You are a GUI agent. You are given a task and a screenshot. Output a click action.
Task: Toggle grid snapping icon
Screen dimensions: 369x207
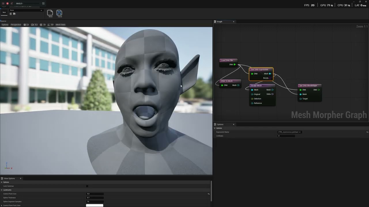(x=41, y=25)
